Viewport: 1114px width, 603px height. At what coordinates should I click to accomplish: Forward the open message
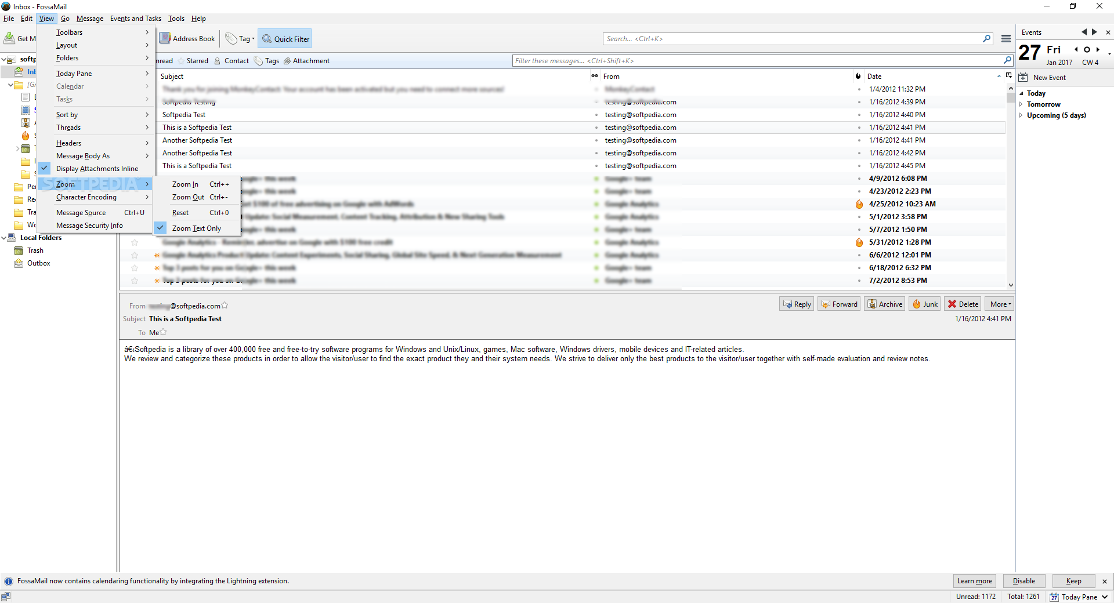tap(839, 304)
